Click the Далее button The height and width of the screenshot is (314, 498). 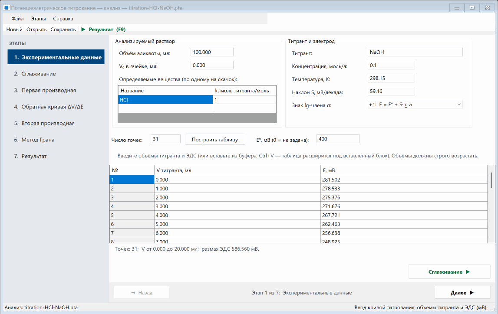pos(462,292)
